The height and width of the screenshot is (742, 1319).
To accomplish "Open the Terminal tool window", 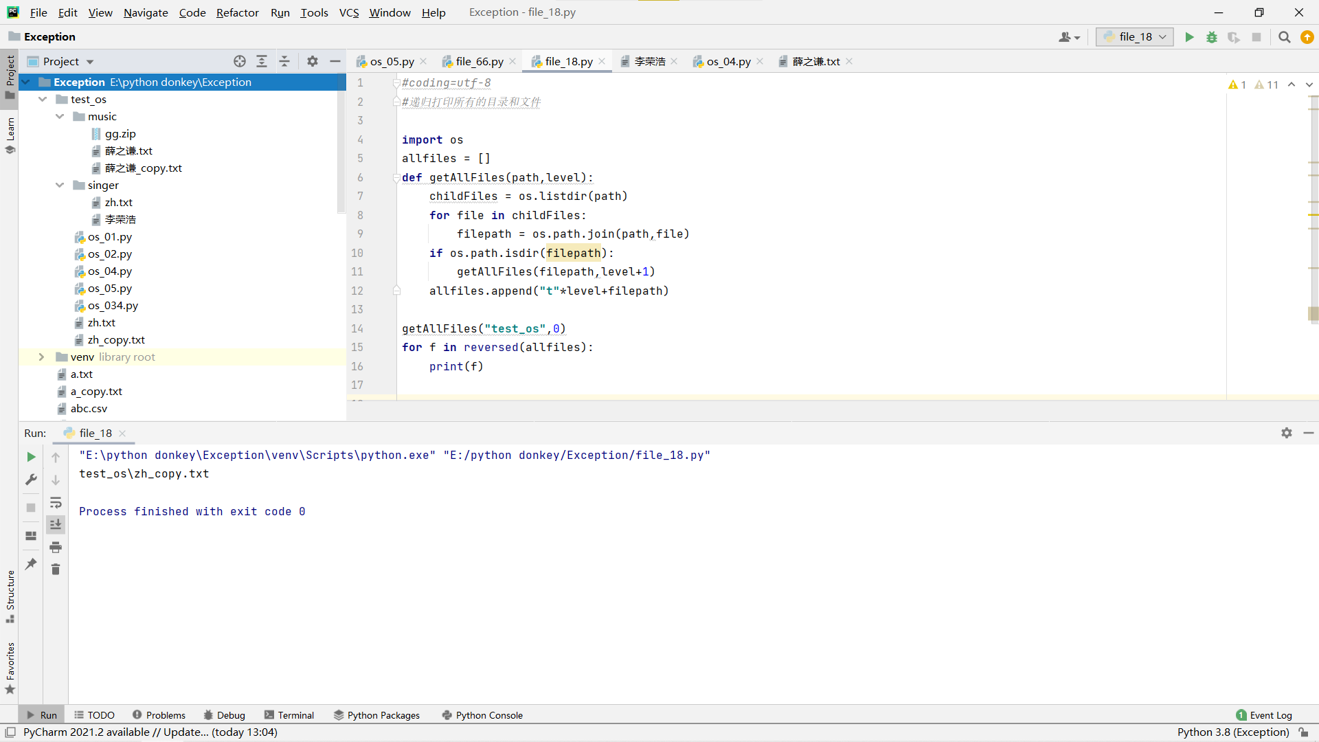I will 289,715.
